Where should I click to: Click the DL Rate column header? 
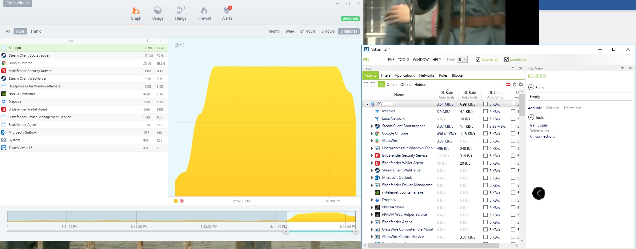[x=446, y=94]
